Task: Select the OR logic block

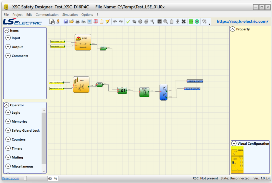Action: [122, 90]
